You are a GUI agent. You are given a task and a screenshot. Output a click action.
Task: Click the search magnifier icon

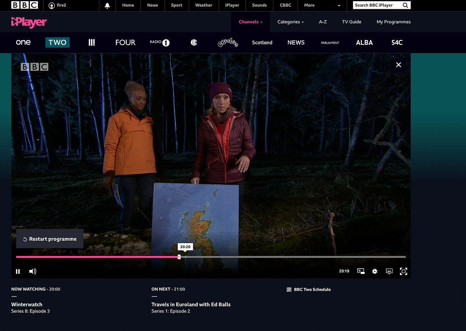pyautogui.click(x=405, y=5)
